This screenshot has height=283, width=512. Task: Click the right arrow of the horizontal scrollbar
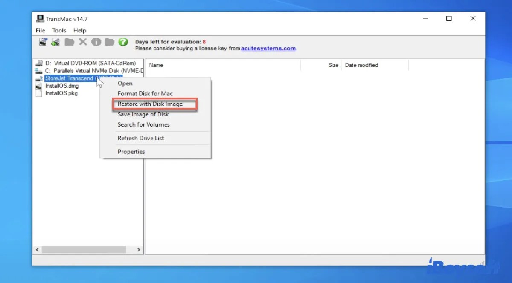pos(139,250)
